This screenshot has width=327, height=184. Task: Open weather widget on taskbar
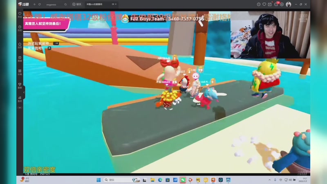pyautogui.click(x=25, y=180)
